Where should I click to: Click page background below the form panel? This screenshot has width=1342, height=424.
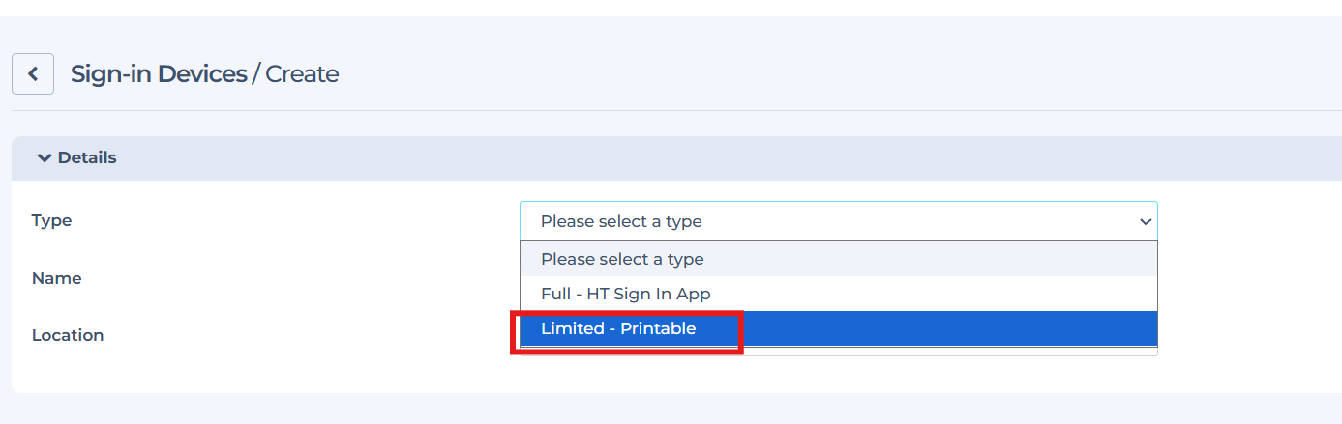pos(677,410)
